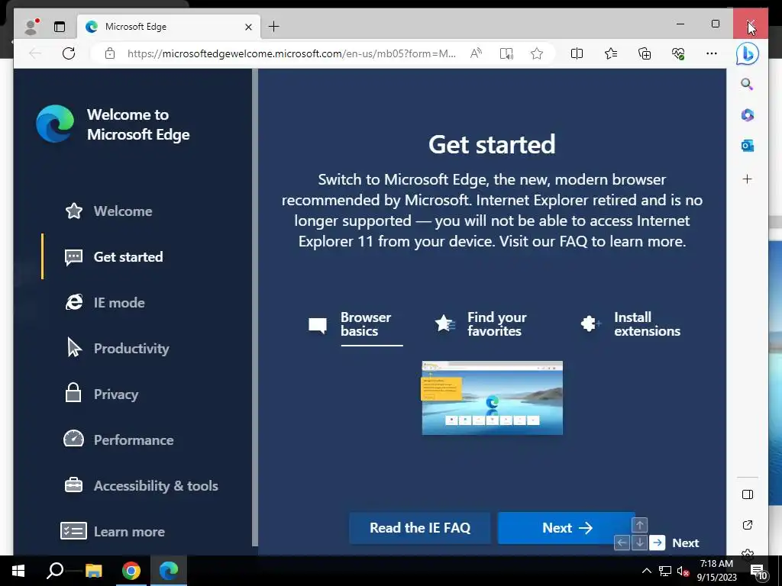The image size is (782, 586).
Task: Open Immersive Reader icon
Action: (506, 53)
